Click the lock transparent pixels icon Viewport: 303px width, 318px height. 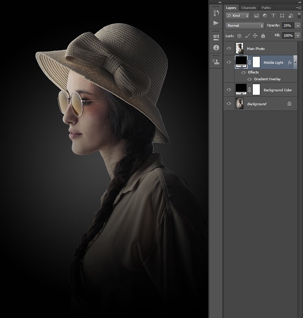pos(240,36)
